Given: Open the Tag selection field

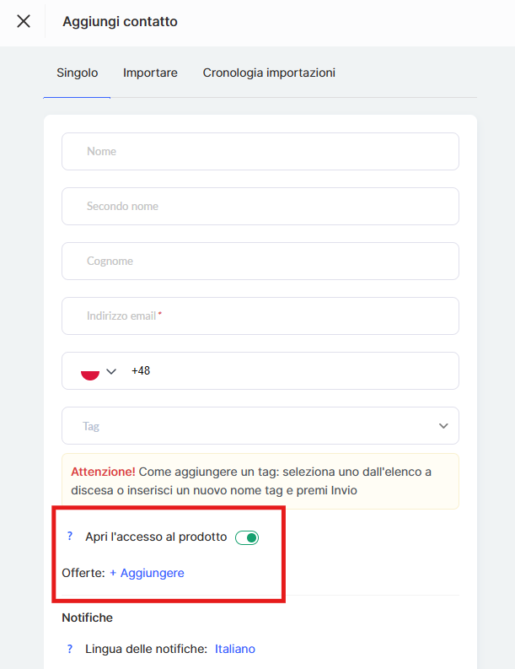Looking at the screenshot, I should tap(253, 426).
